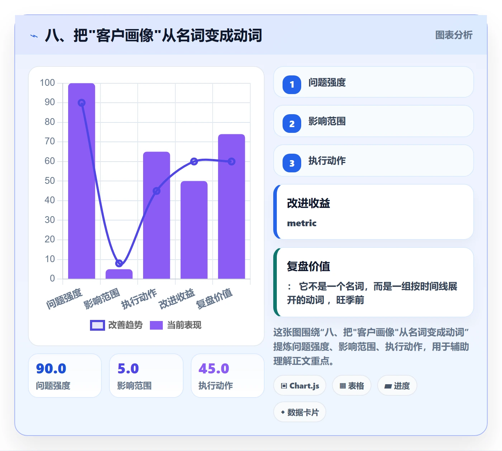Click the y-axis value 100
The image size is (502, 451).
pyautogui.click(x=47, y=83)
